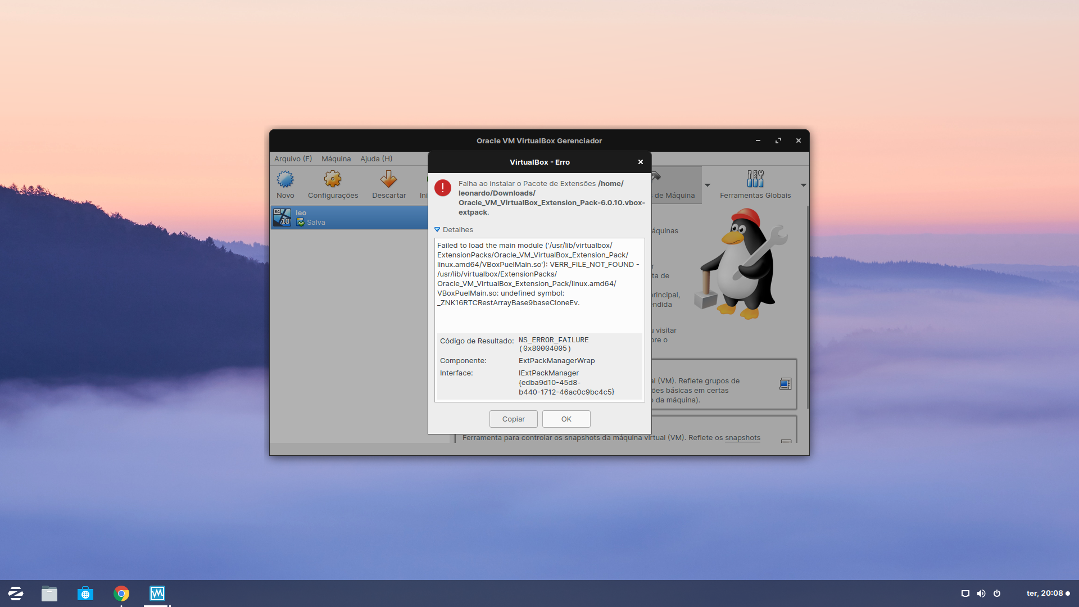This screenshot has width=1079, height=607.
Task: Click the leo VM OS icon
Action: [x=282, y=218]
